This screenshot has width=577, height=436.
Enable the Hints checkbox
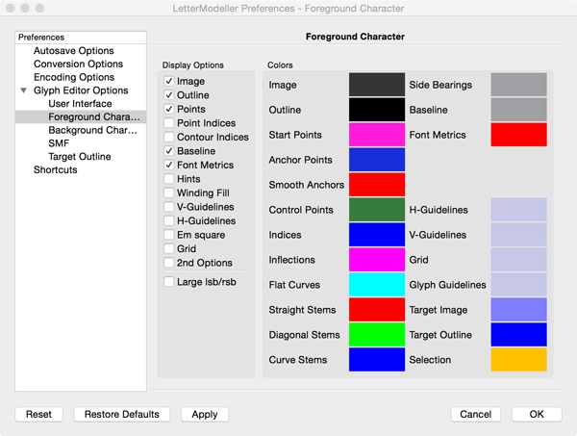point(169,179)
